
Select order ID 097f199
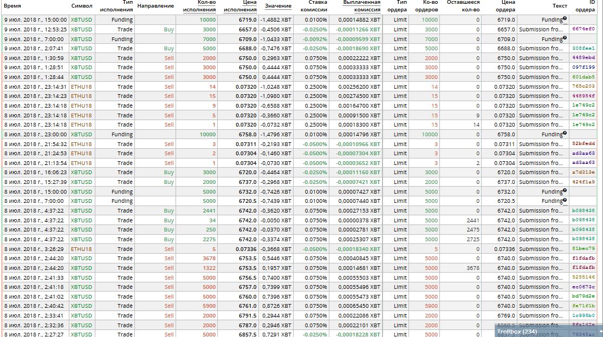click(583, 67)
